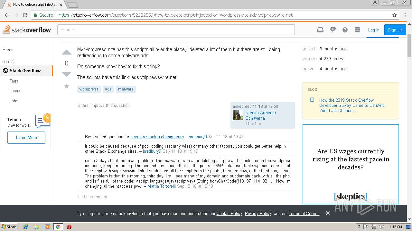View site info via Secure padlock

click(x=43, y=15)
